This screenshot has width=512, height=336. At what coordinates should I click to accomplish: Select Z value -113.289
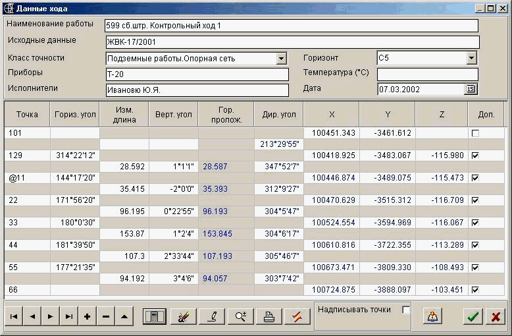tap(442, 245)
